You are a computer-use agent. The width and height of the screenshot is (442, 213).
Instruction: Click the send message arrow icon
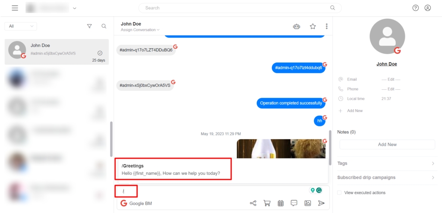pos(321,203)
